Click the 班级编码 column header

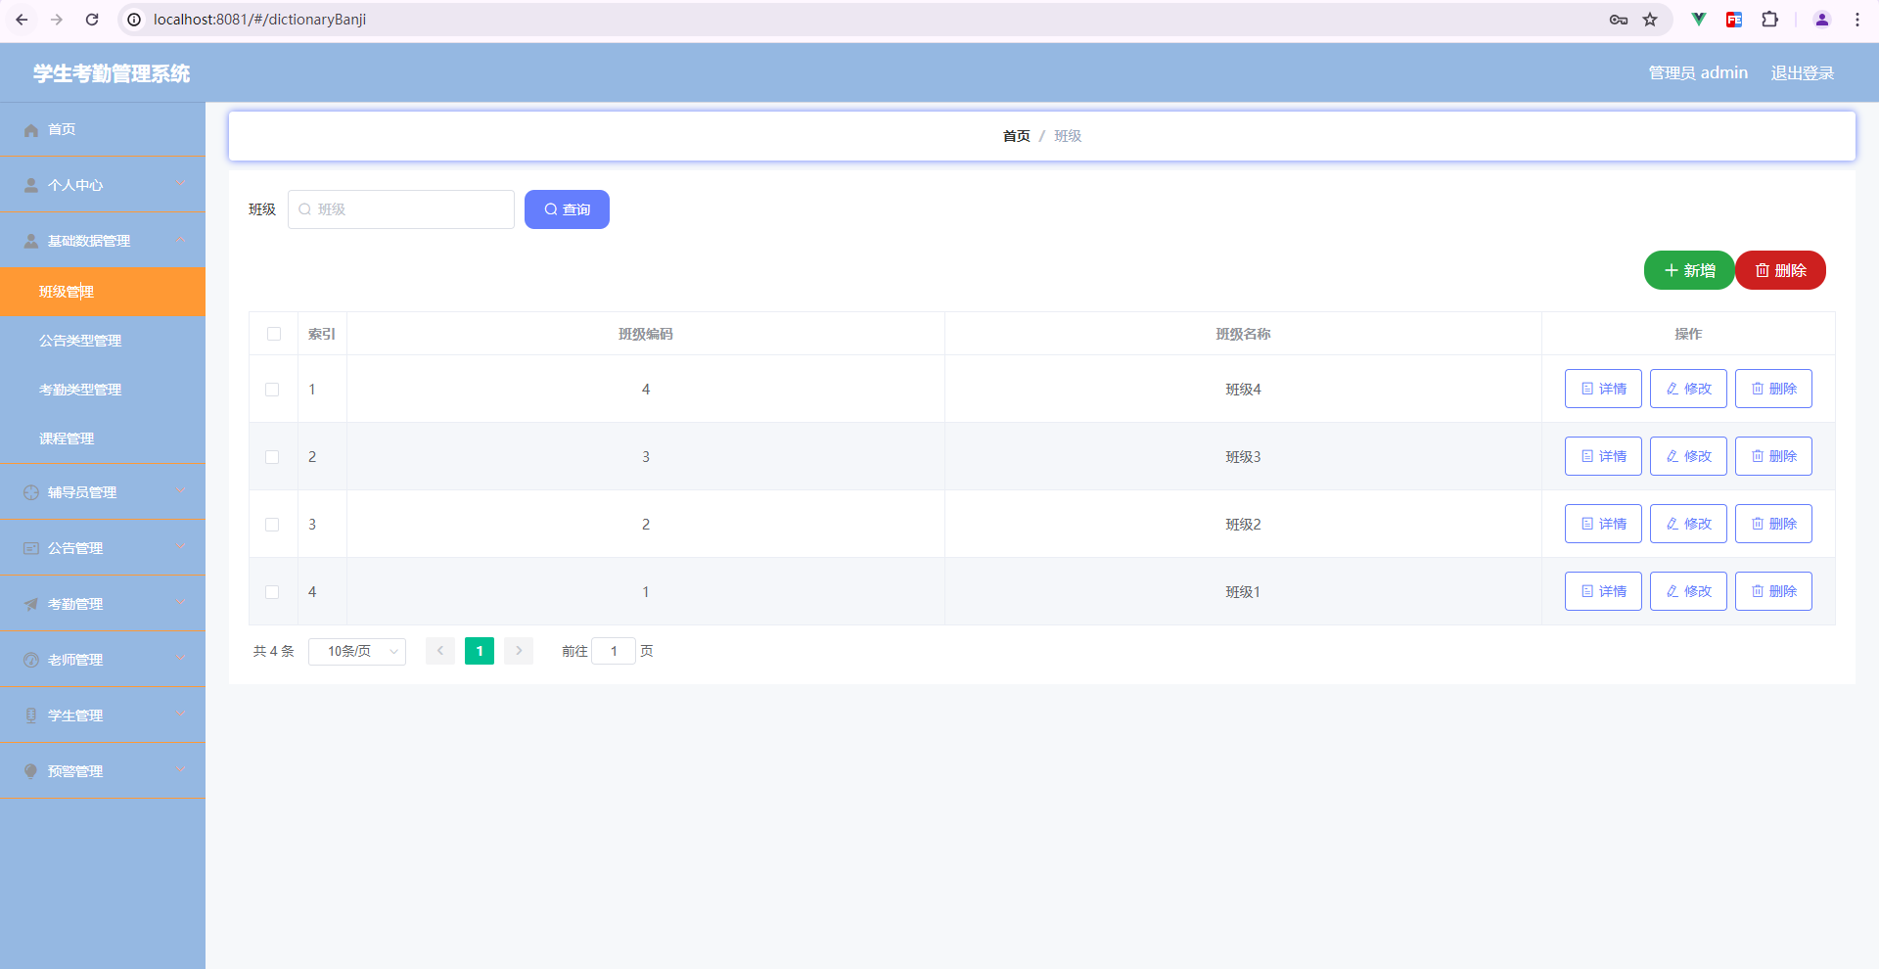645,334
